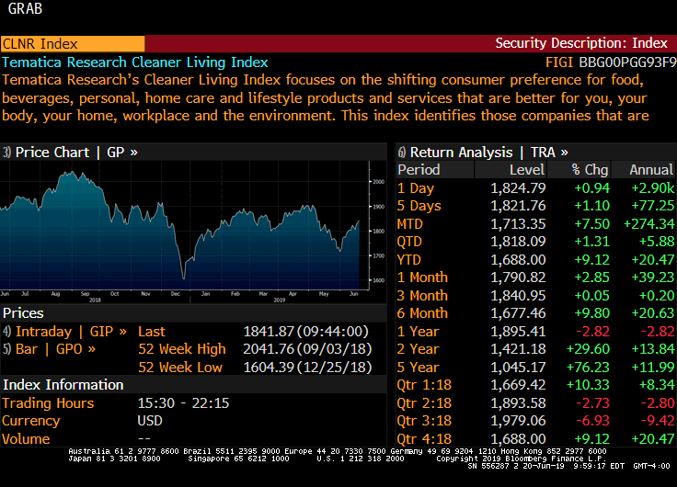Screen dimensions: 677x487
Task: Click the Volume label
Action: [x=26, y=438]
